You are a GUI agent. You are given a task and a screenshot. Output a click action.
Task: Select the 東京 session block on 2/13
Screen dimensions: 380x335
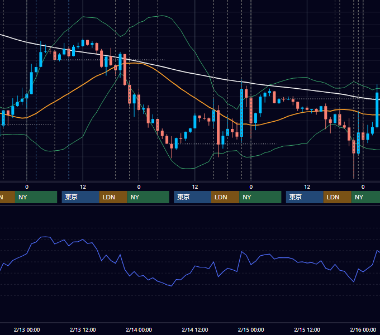pos(80,197)
